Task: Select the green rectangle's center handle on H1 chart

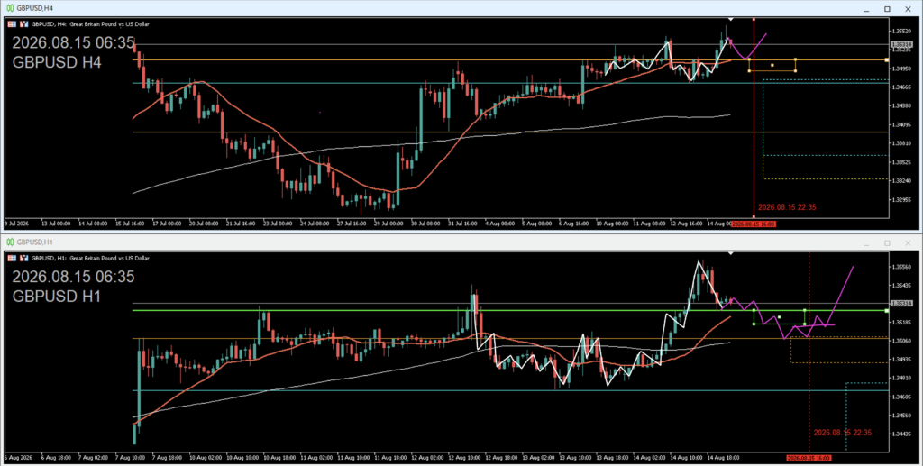Action: 780,317
